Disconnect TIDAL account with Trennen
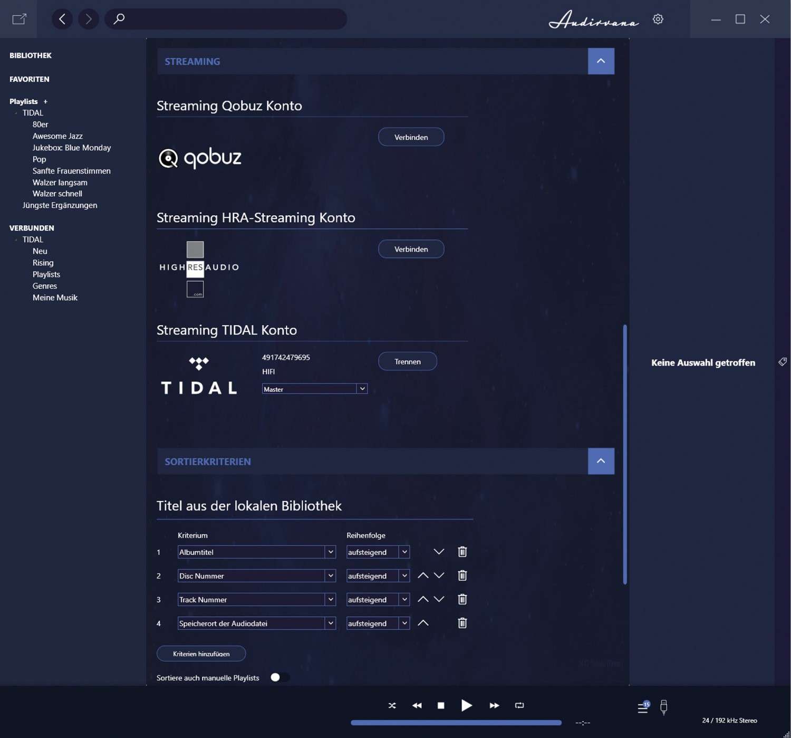Viewport: 791px width, 738px height. click(408, 361)
